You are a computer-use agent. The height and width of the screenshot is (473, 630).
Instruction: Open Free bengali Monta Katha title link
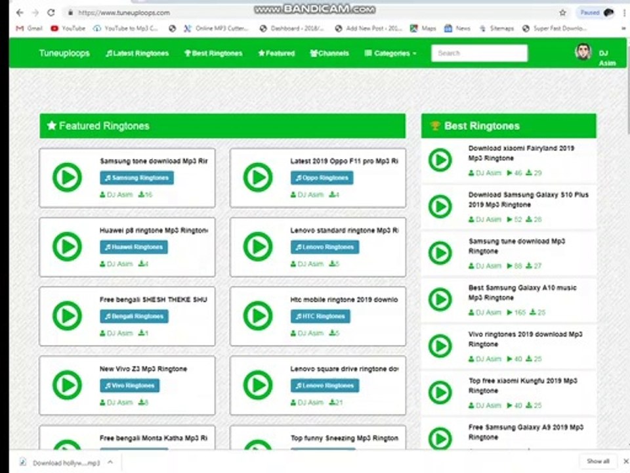point(154,438)
